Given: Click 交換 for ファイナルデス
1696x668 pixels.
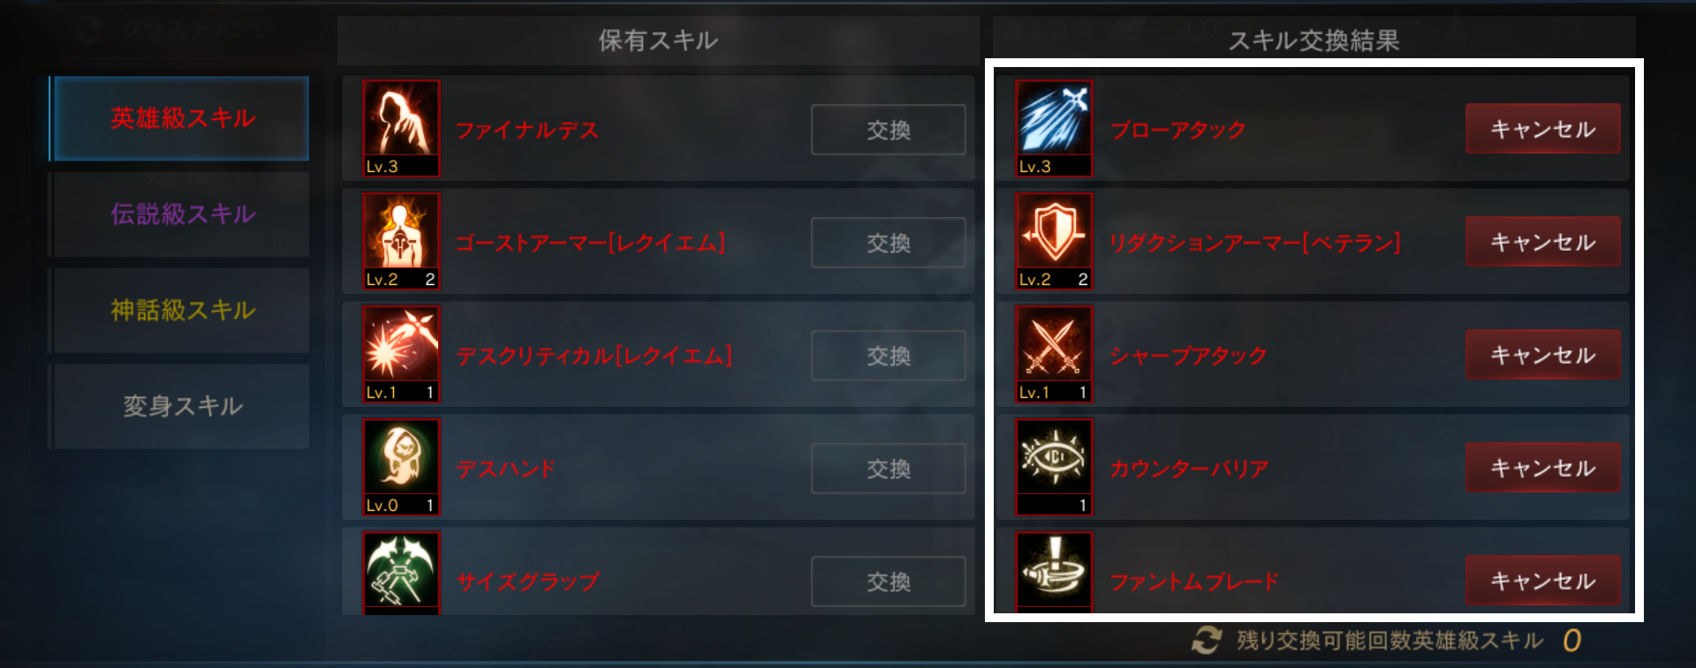Looking at the screenshot, I should point(889,130).
